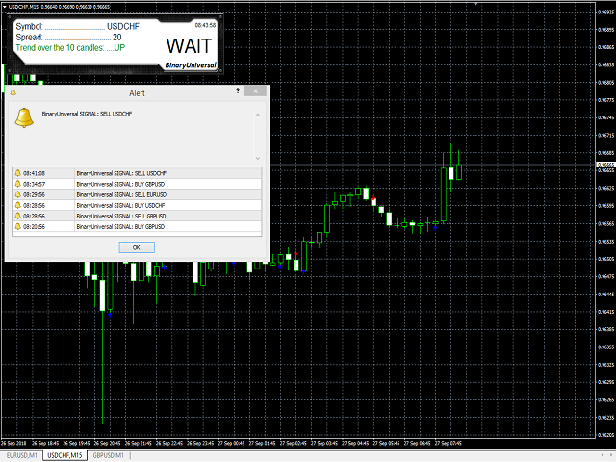
Task: Click the blue buy arrow before the spike
Action: coord(435,227)
